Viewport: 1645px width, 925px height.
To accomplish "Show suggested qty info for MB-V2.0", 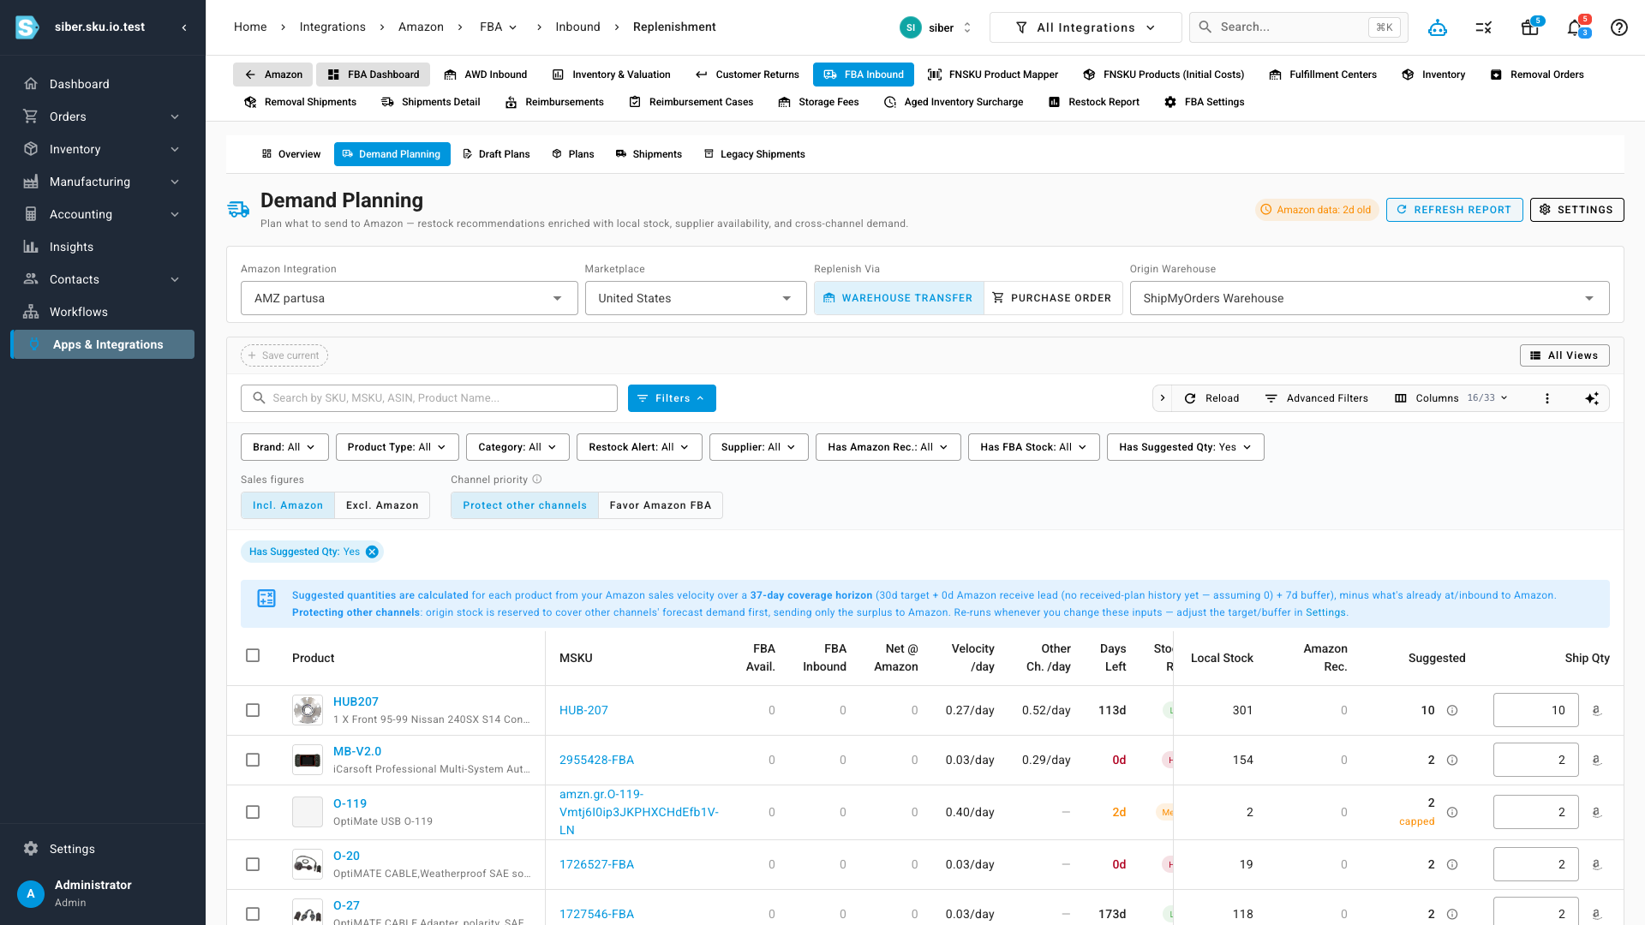I will tap(1452, 760).
